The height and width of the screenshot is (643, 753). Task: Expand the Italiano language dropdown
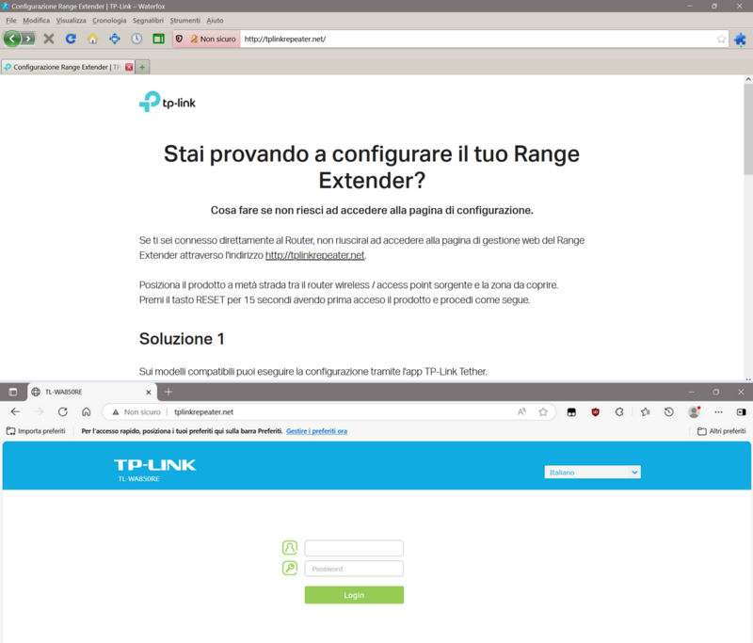coord(592,473)
